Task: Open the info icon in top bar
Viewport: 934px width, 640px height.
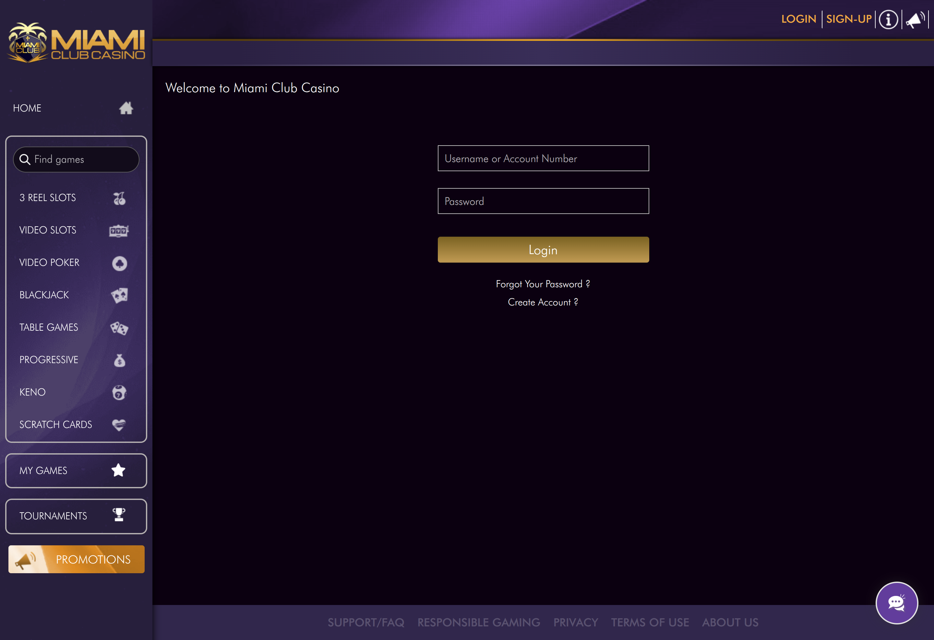Action: (888, 19)
